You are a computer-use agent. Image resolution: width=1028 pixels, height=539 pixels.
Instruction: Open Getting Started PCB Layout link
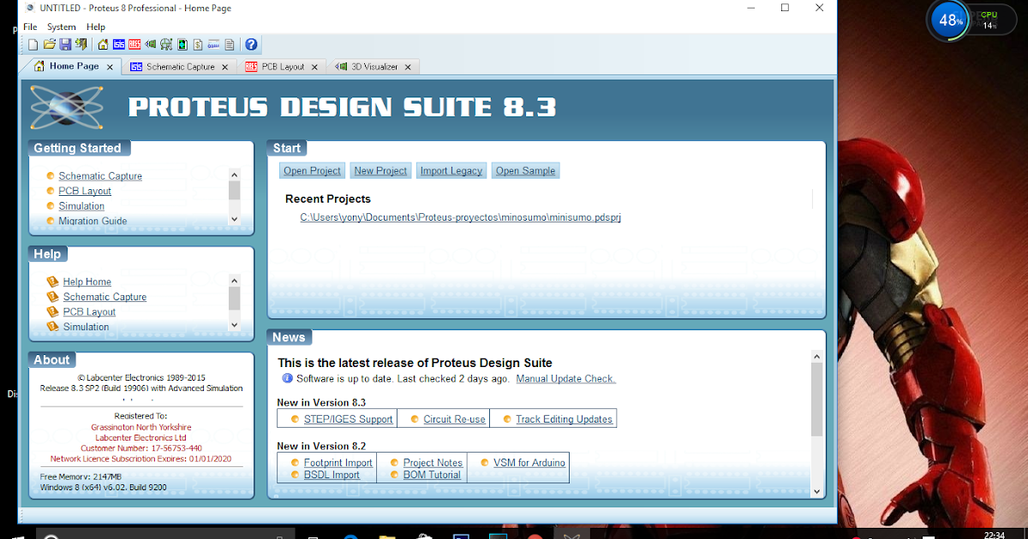click(85, 191)
